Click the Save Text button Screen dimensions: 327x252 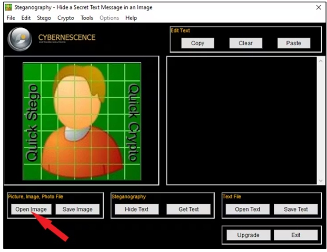295,209
